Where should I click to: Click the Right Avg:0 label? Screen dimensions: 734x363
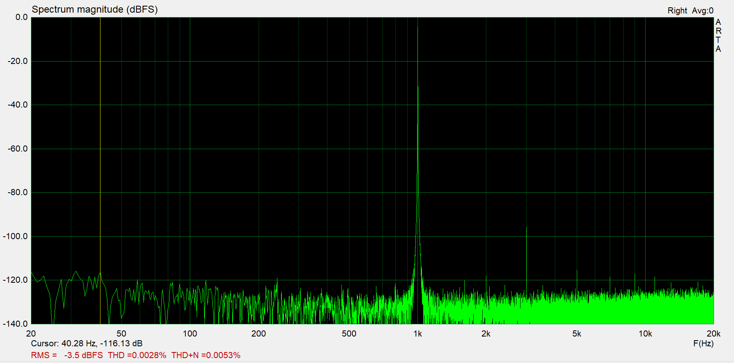coord(690,11)
